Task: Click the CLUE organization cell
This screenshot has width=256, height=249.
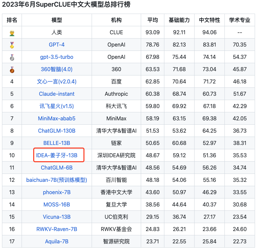Action: pyautogui.click(x=116, y=32)
